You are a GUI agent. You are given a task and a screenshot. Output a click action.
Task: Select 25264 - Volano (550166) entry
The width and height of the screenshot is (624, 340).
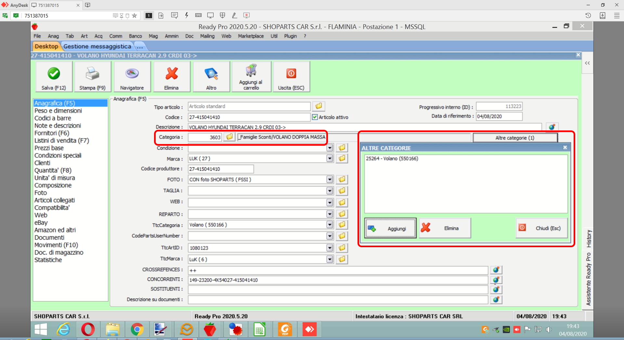[392, 159]
